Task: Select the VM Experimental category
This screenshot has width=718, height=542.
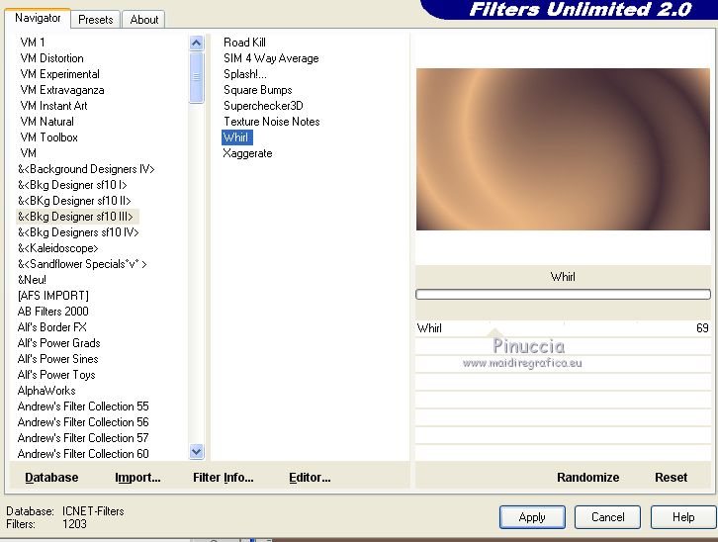Action: coord(59,74)
